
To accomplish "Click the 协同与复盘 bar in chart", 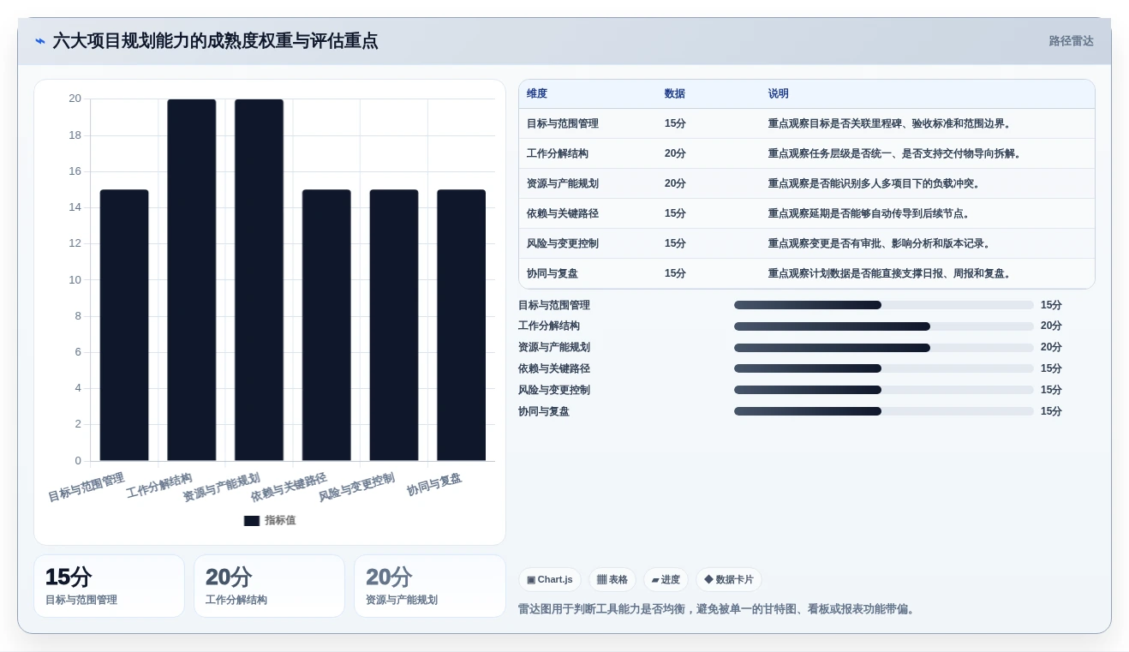I will point(462,325).
